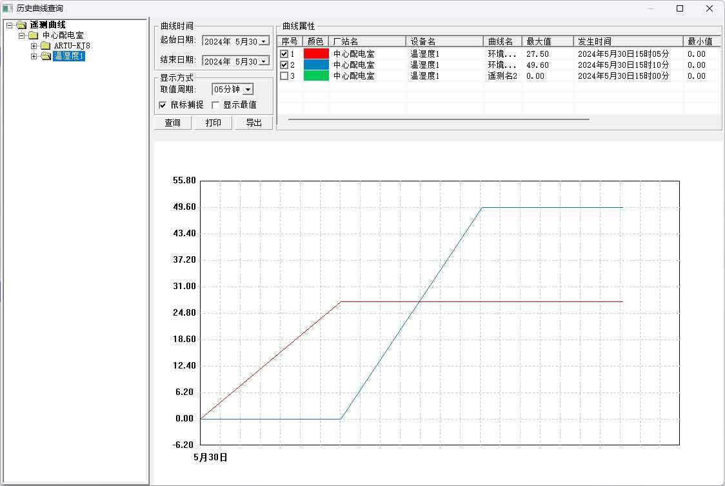Viewport: 725px width, 486px height.
Task: Select the 遥测曲线 root tree item
Action: click(48, 25)
